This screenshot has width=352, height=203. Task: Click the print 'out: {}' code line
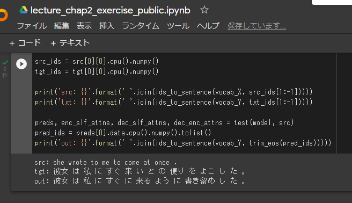[x=183, y=143]
